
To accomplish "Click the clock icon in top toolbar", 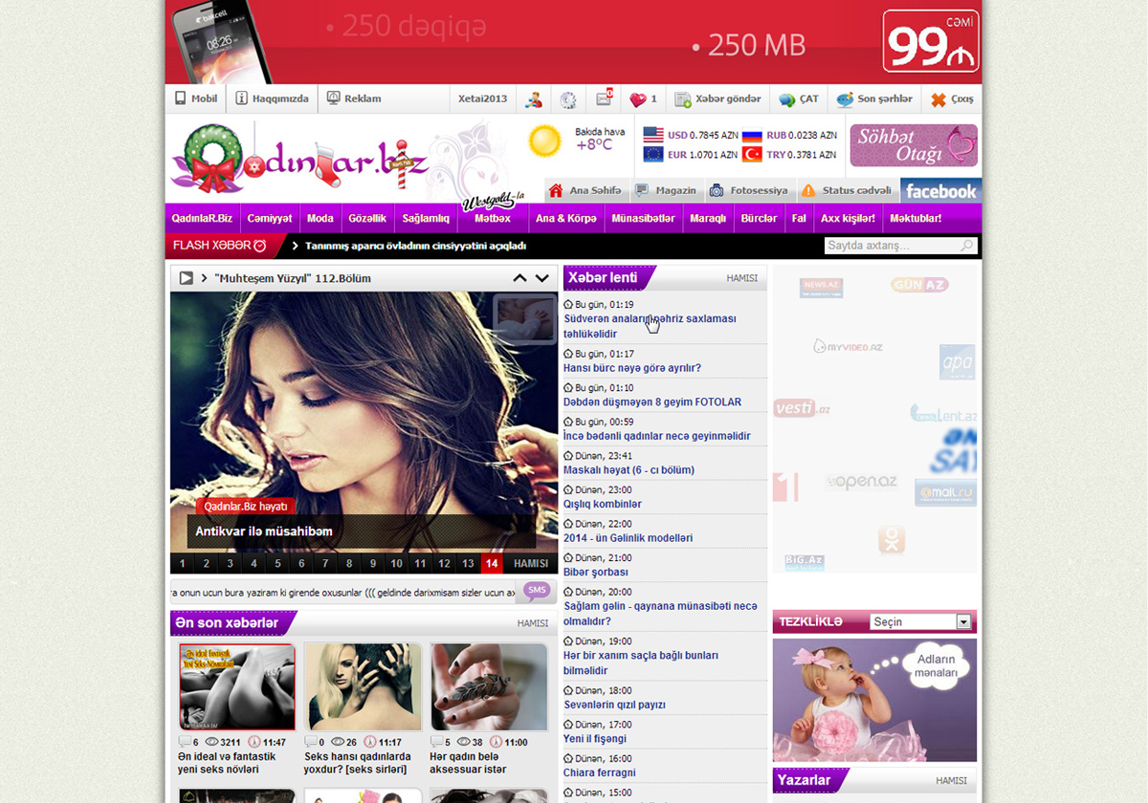I will click(568, 99).
